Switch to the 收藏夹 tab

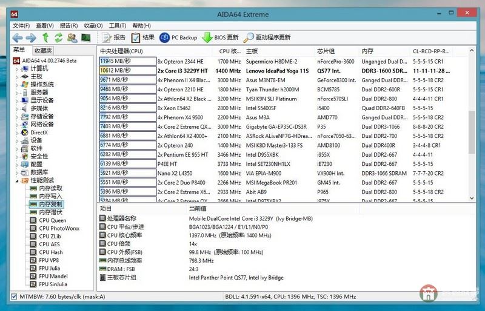point(43,51)
